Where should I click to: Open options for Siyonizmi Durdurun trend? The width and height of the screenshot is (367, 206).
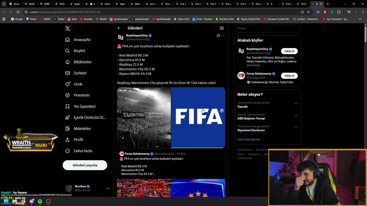pyautogui.click(x=296, y=127)
